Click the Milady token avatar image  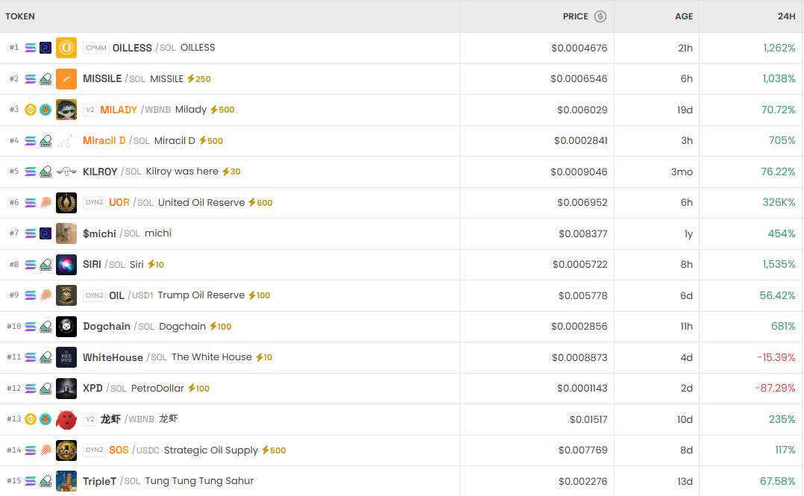[x=66, y=110]
